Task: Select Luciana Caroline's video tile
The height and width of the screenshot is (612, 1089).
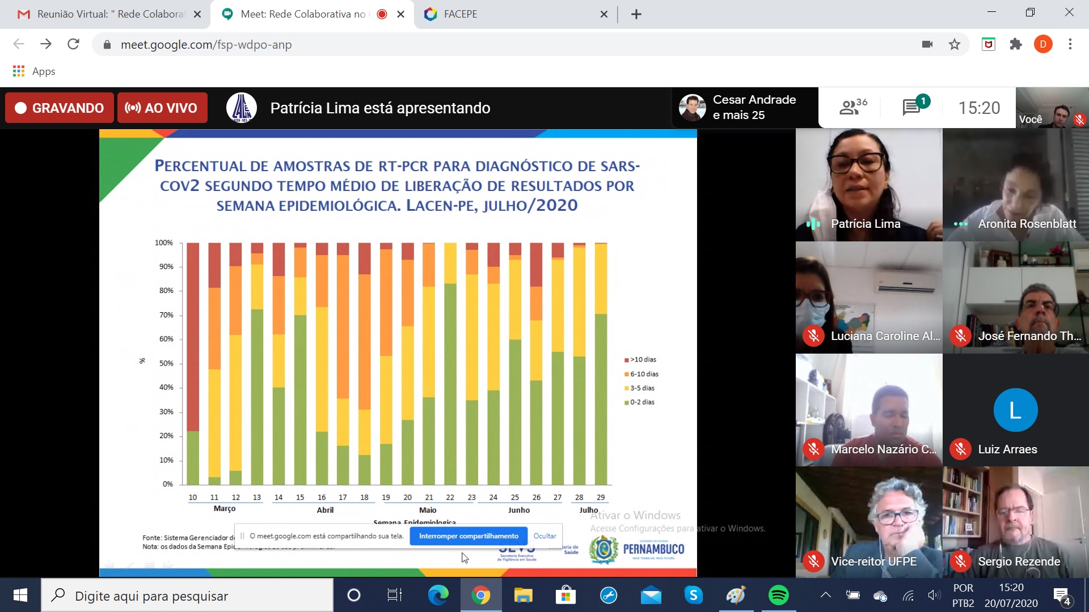Action: point(869,297)
